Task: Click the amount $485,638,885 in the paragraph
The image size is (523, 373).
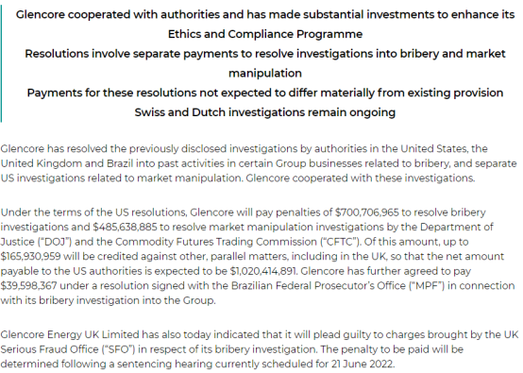Action: coord(125,228)
